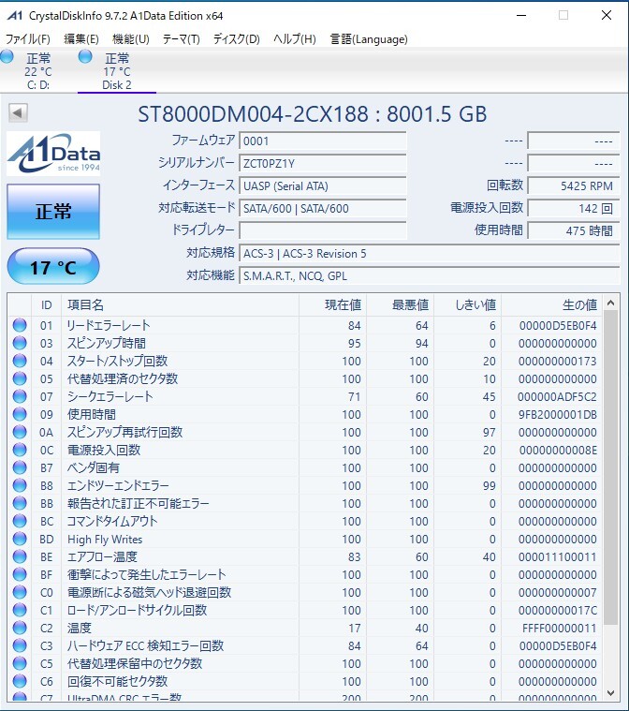The width and height of the screenshot is (629, 711).
Task: Click status circle for row 0A スピンアップ再試行回数
Action: 20,432
